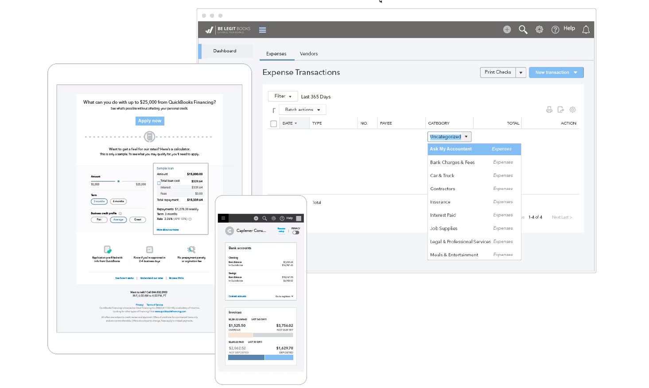The width and height of the screenshot is (649, 388).
Task: Tap the plus create icon on the phone
Action: 256,218
